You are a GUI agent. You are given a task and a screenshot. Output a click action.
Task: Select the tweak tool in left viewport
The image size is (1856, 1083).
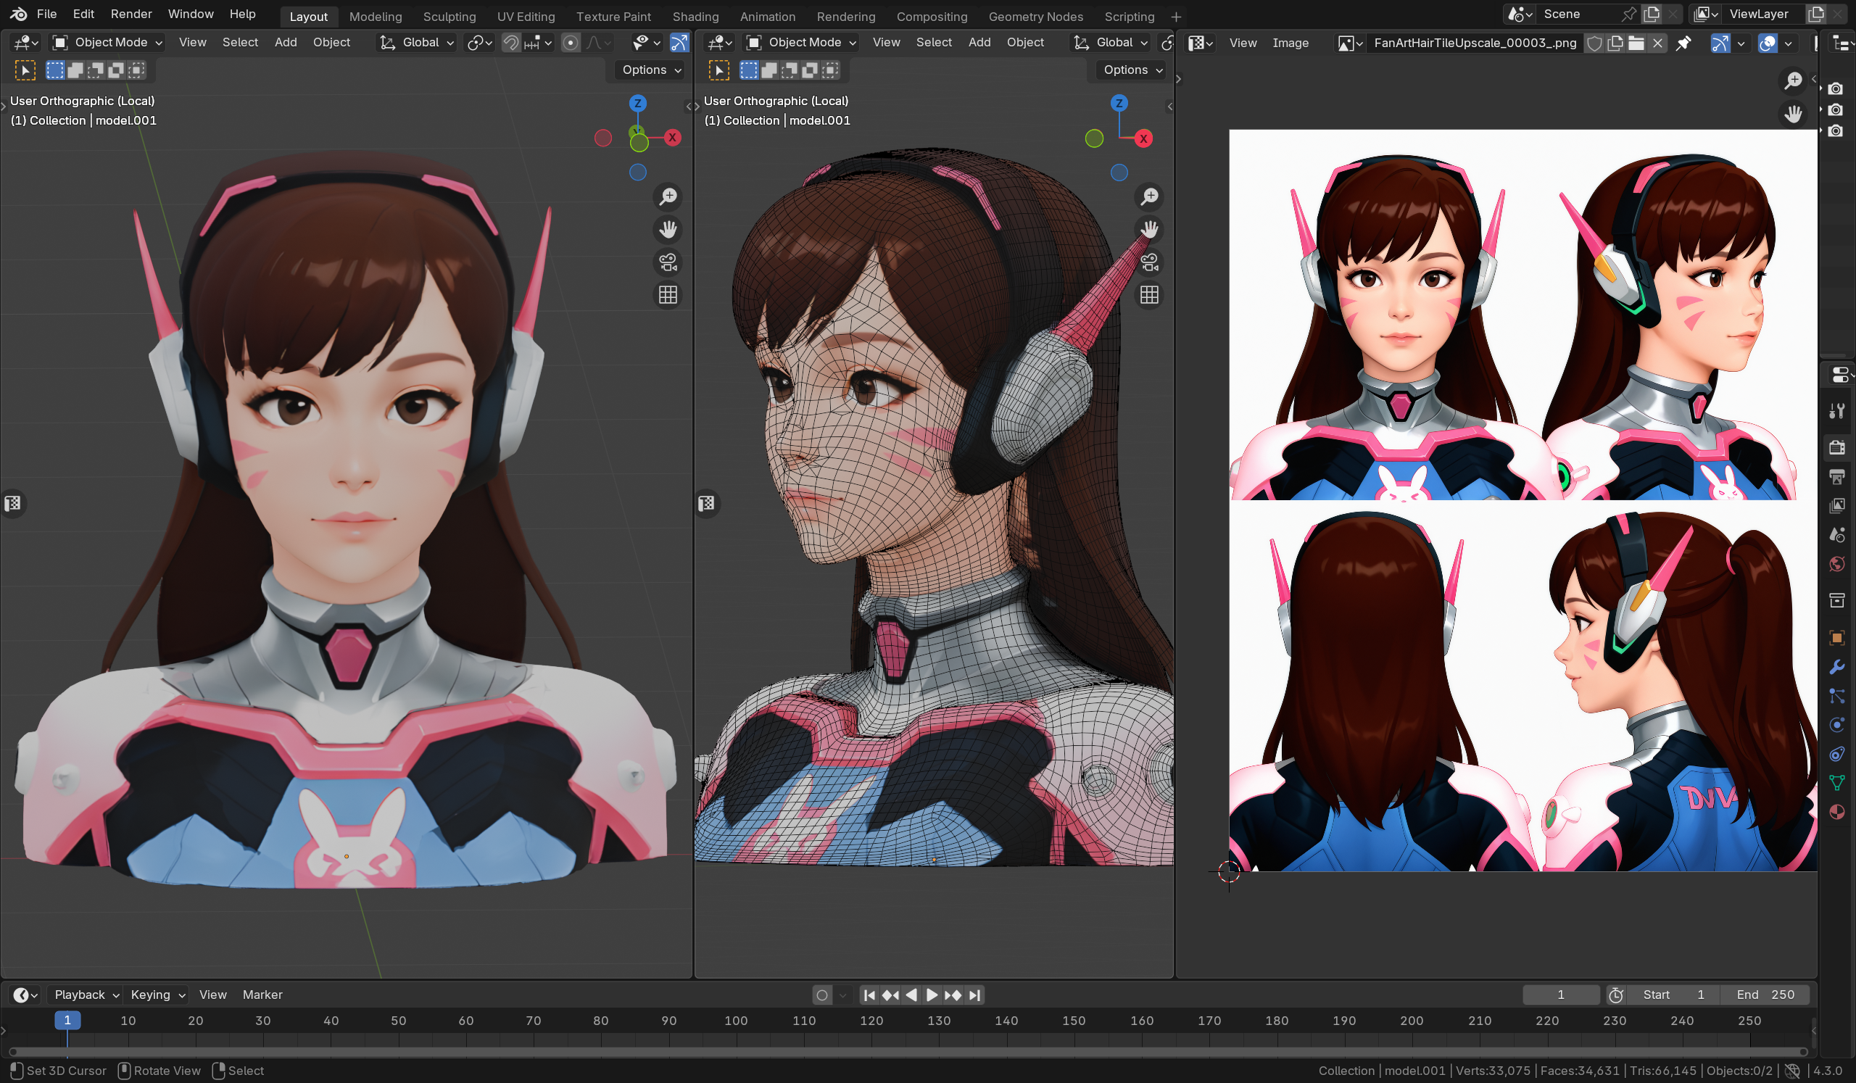click(25, 70)
